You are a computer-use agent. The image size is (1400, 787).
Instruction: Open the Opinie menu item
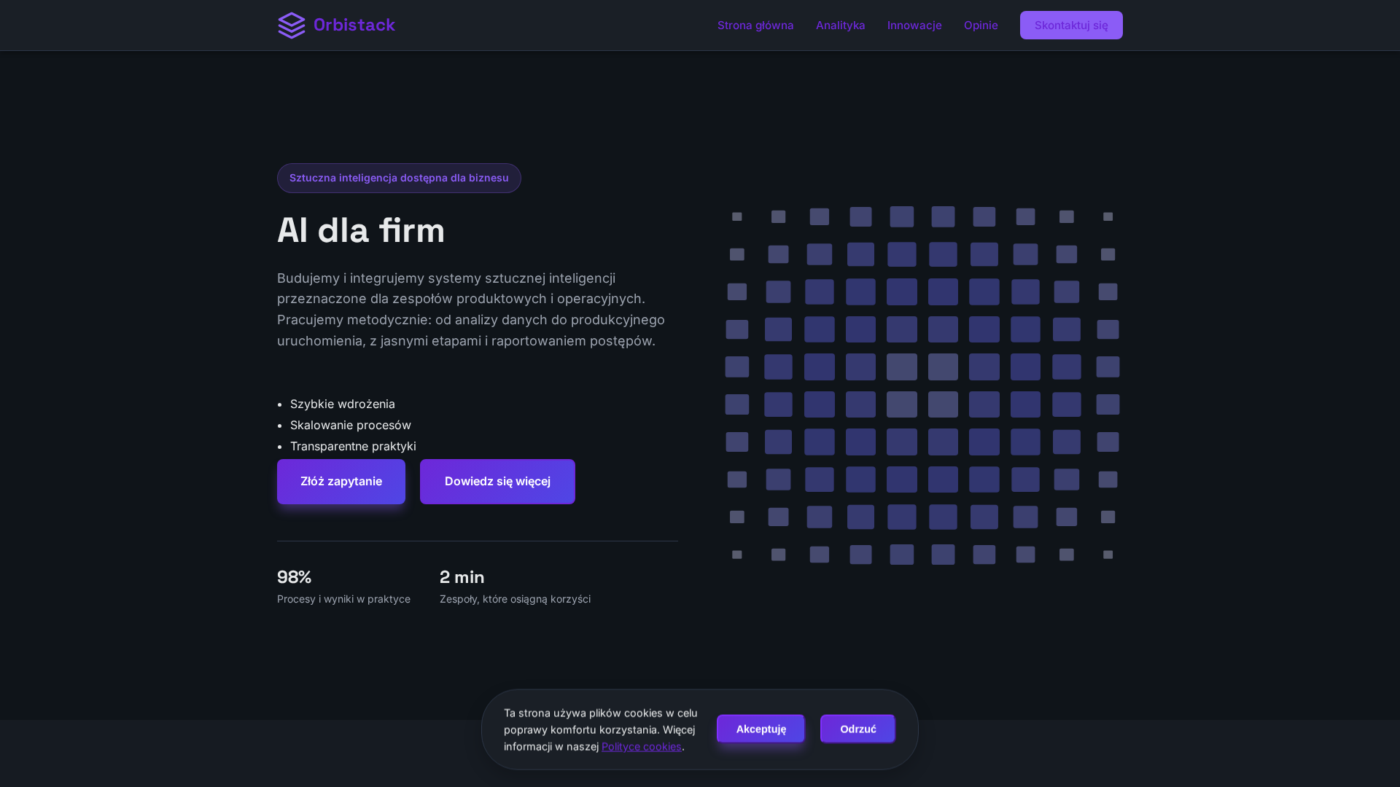(x=981, y=26)
